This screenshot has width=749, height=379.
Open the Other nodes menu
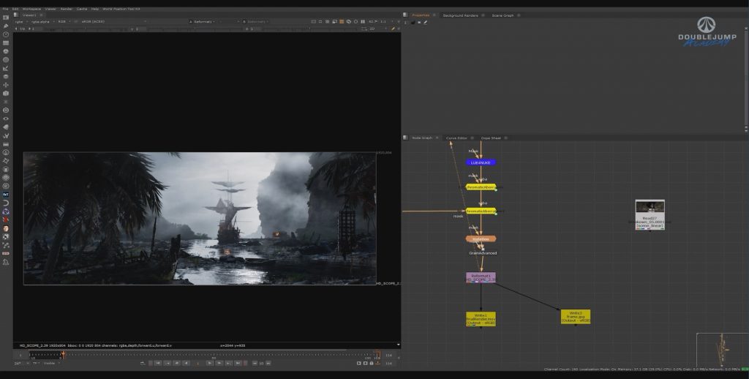click(6, 144)
